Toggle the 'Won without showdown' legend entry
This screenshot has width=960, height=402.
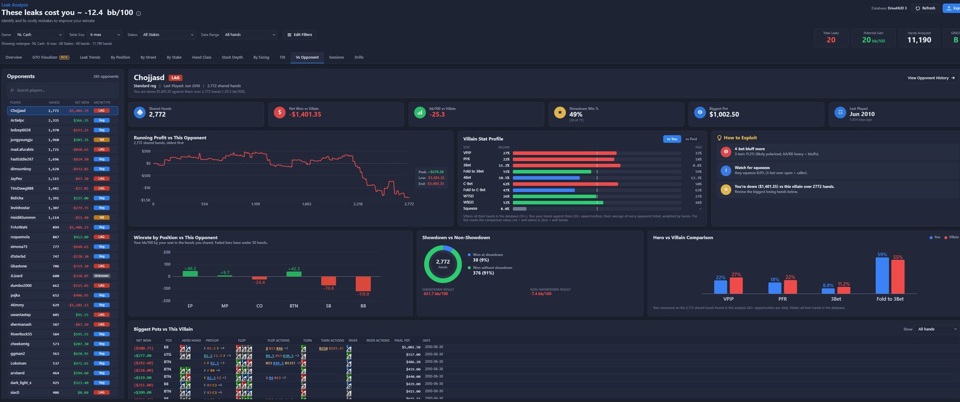(490, 268)
